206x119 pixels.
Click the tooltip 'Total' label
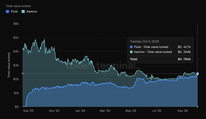[134, 59]
